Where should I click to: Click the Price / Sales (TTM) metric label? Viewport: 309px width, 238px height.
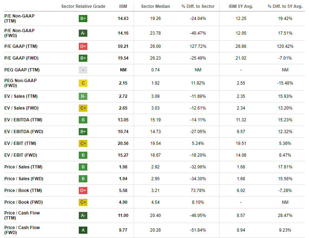pyautogui.click(x=23, y=167)
